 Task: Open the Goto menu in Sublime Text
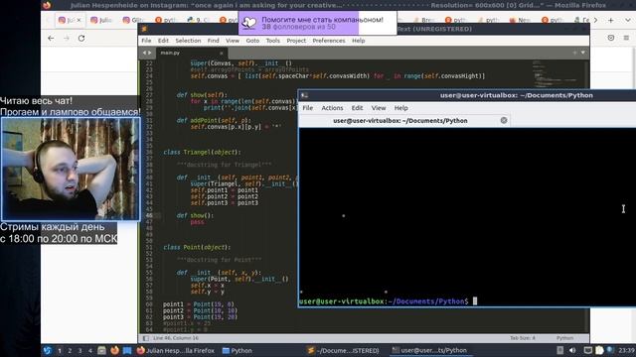pyautogui.click(x=252, y=41)
